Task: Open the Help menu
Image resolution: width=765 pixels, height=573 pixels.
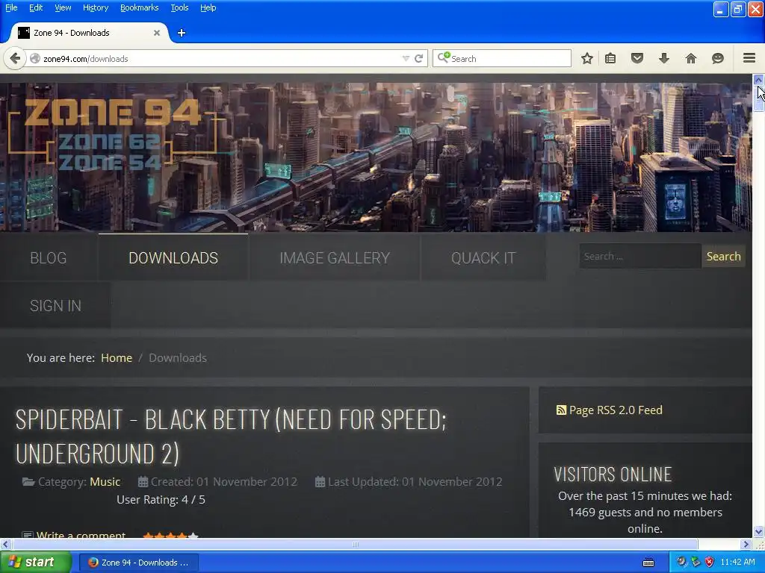Action: (208, 7)
